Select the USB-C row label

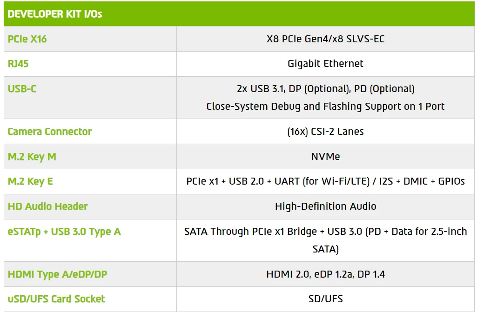(22, 89)
